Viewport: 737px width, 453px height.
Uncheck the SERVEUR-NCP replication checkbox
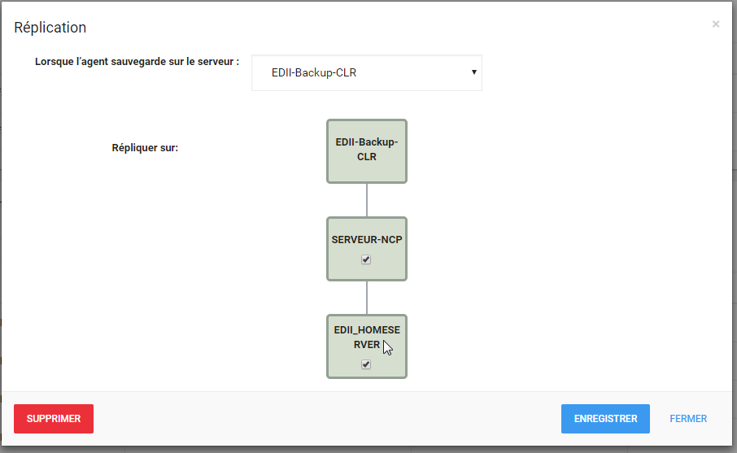366,259
